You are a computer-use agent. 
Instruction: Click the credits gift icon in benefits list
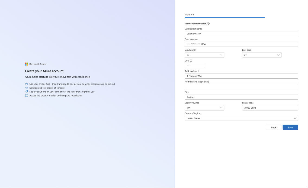point(27,84)
